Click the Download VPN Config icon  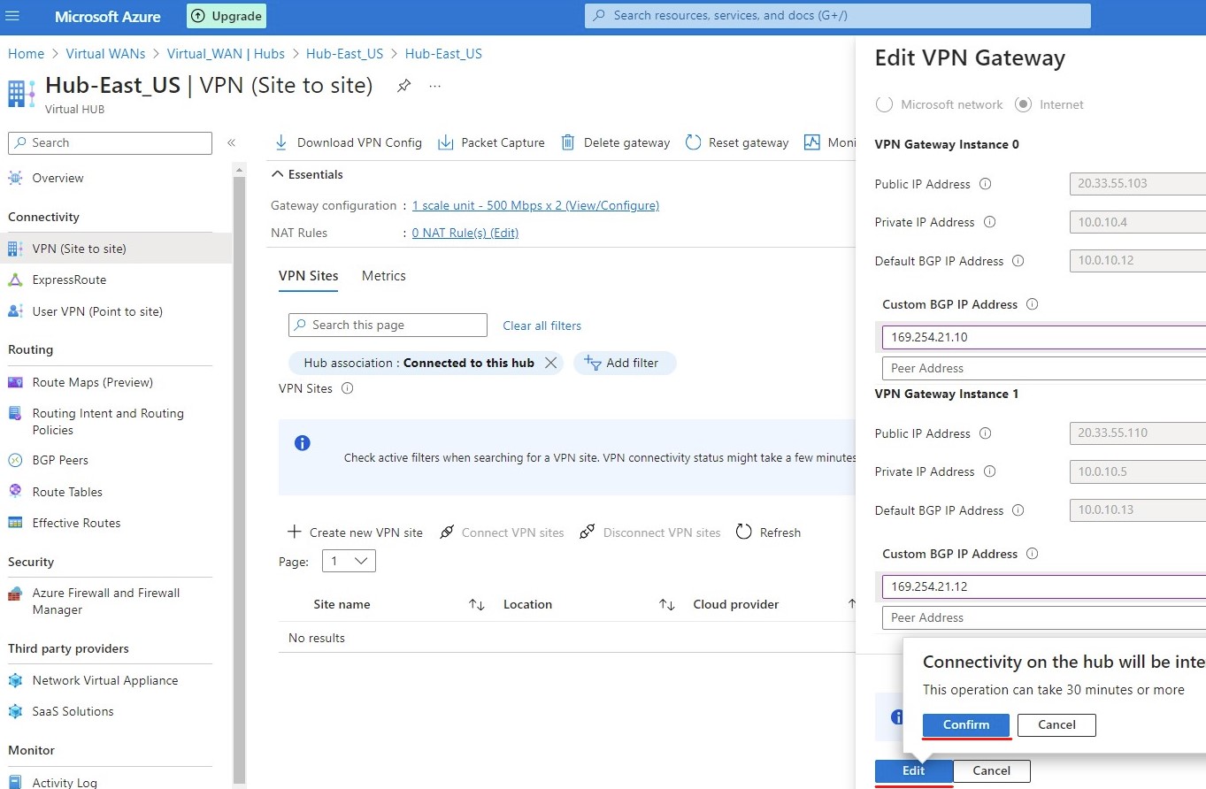tap(281, 142)
